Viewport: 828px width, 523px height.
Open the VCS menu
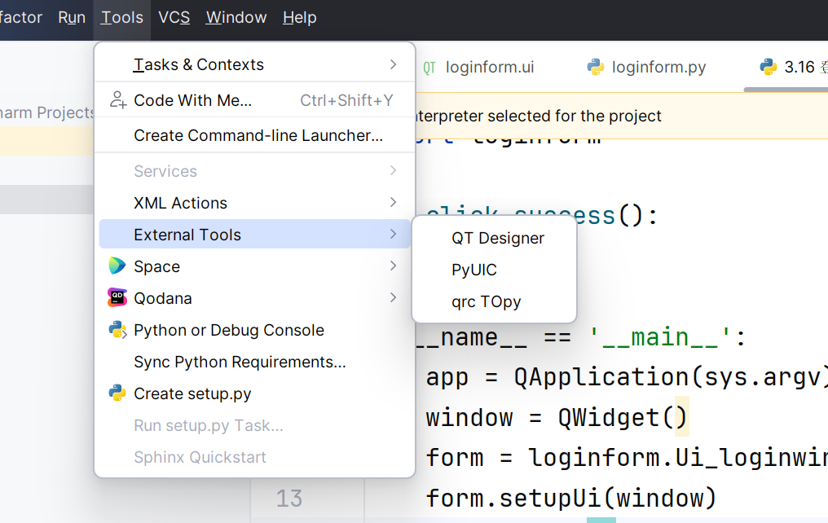(x=174, y=17)
